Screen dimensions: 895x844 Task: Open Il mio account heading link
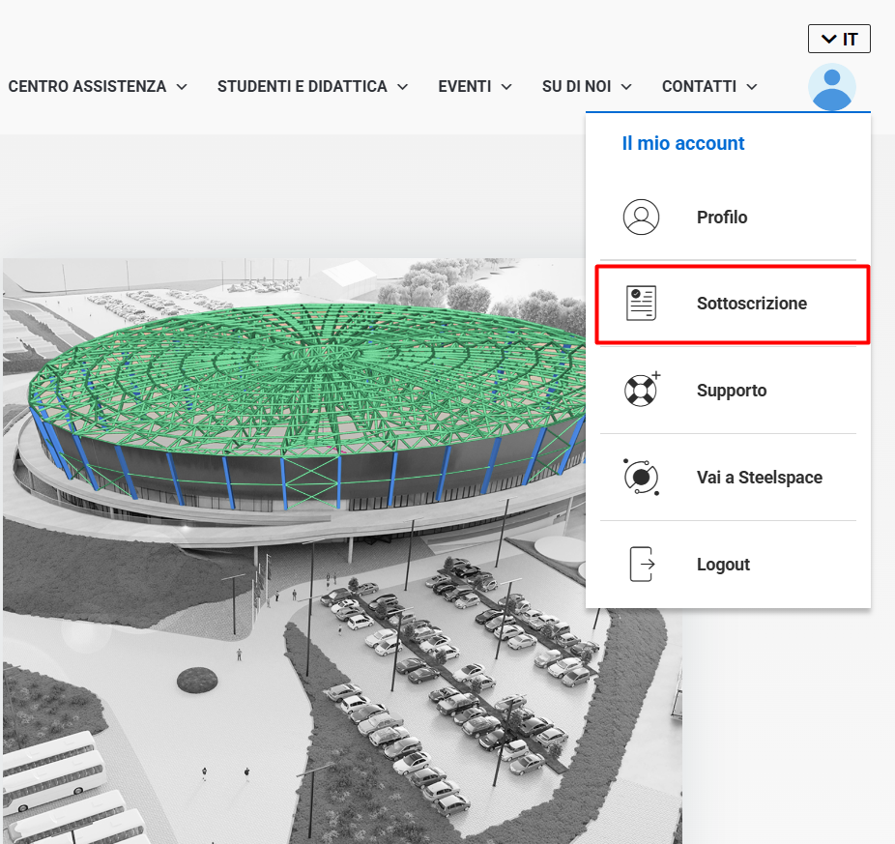point(683,143)
